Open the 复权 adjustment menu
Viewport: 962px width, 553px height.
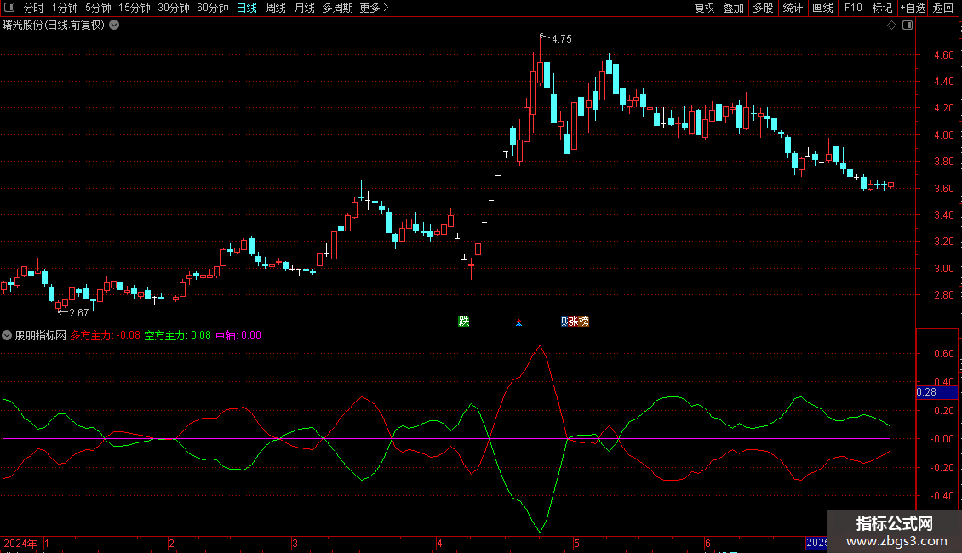click(704, 8)
